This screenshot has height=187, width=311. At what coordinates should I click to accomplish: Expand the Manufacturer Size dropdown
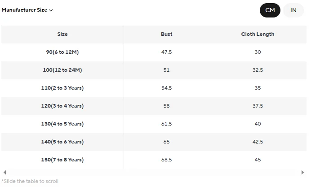pyautogui.click(x=27, y=10)
